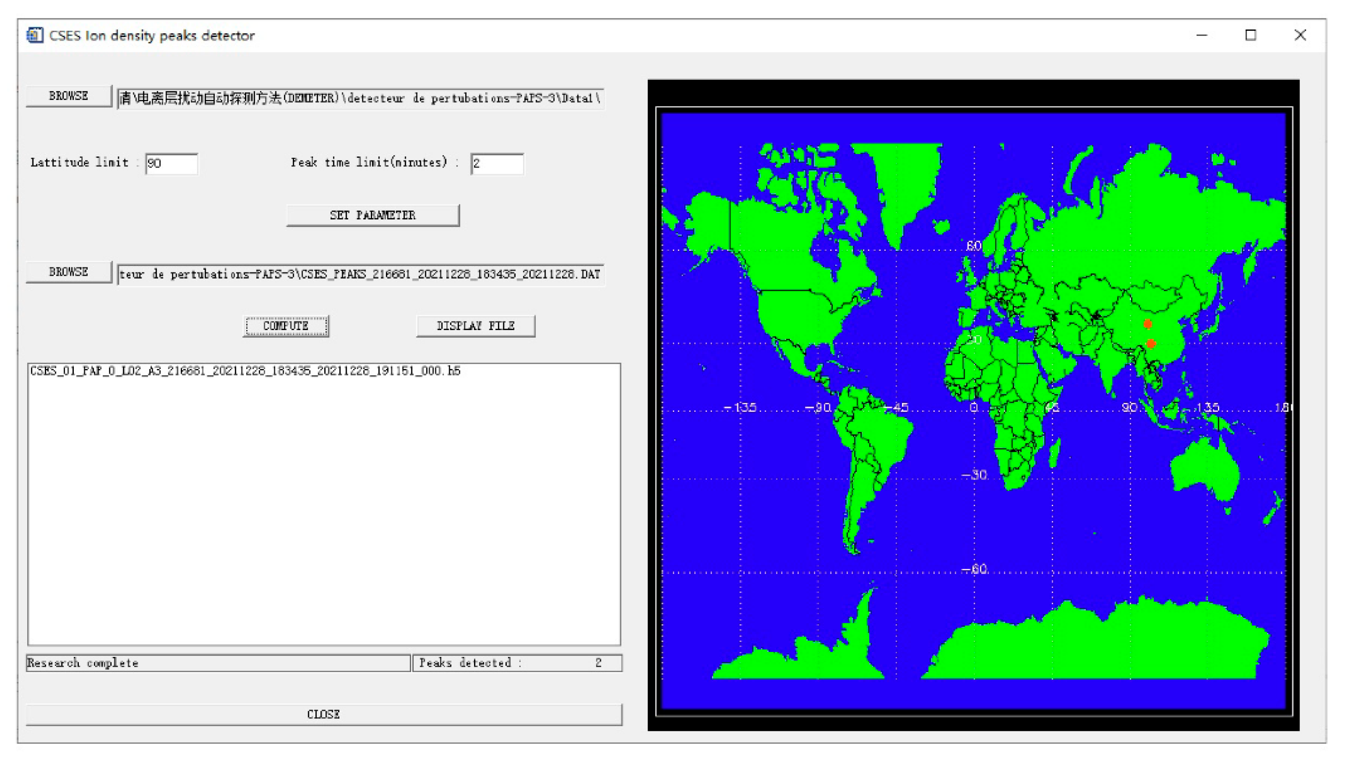Screen dimensions: 1346x757
Task: Click the Peak time limit input field
Action: pyautogui.click(x=498, y=163)
